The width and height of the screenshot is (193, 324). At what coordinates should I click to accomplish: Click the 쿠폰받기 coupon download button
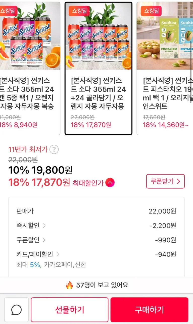tap(165, 181)
